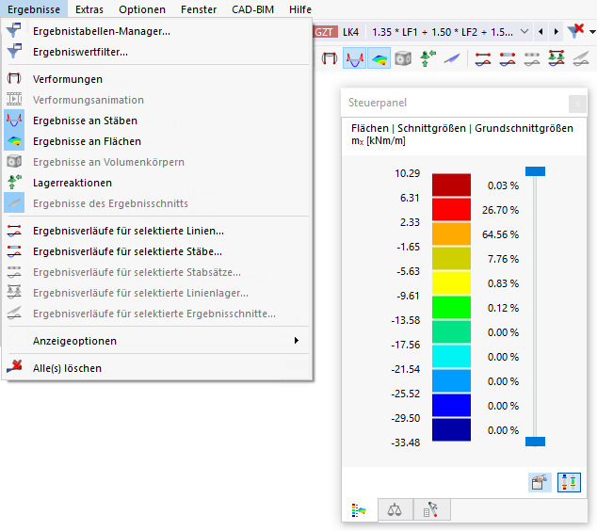597x531 pixels.
Task: Open the Extras menu
Action: click(x=89, y=9)
